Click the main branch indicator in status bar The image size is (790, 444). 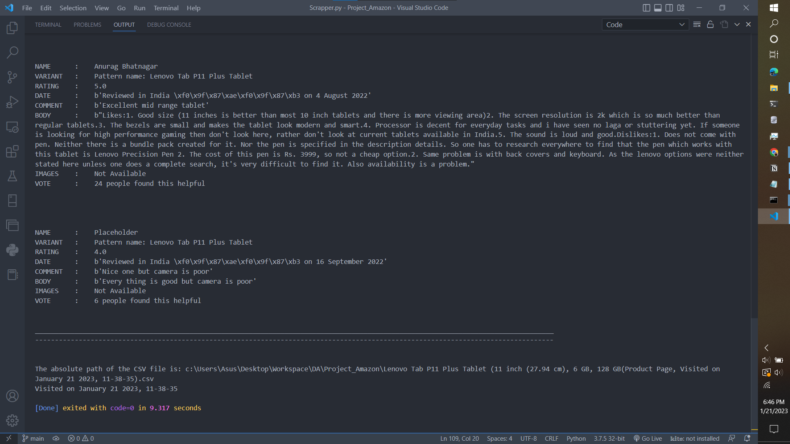click(x=33, y=438)
